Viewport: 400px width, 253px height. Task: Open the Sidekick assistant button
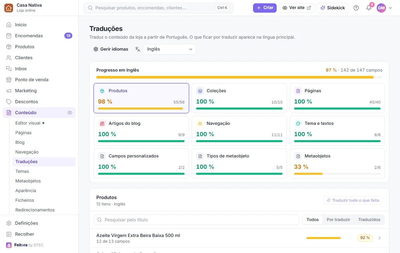tap(333, 8)
